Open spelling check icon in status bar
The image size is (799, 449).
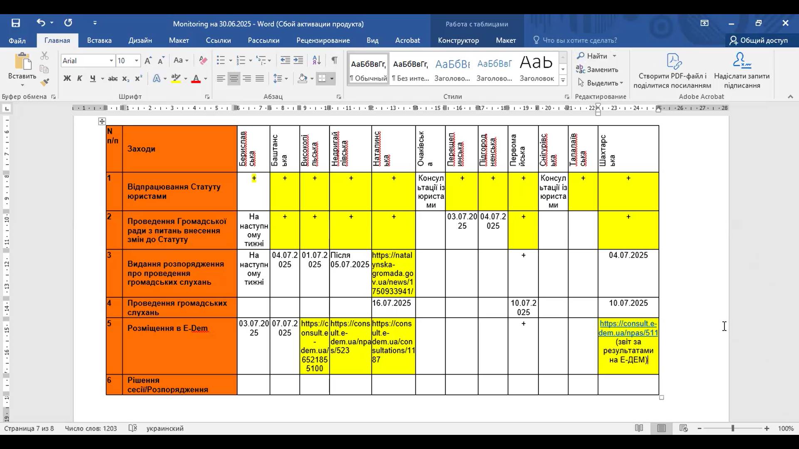pyautogui.click(x=132, y=428)
